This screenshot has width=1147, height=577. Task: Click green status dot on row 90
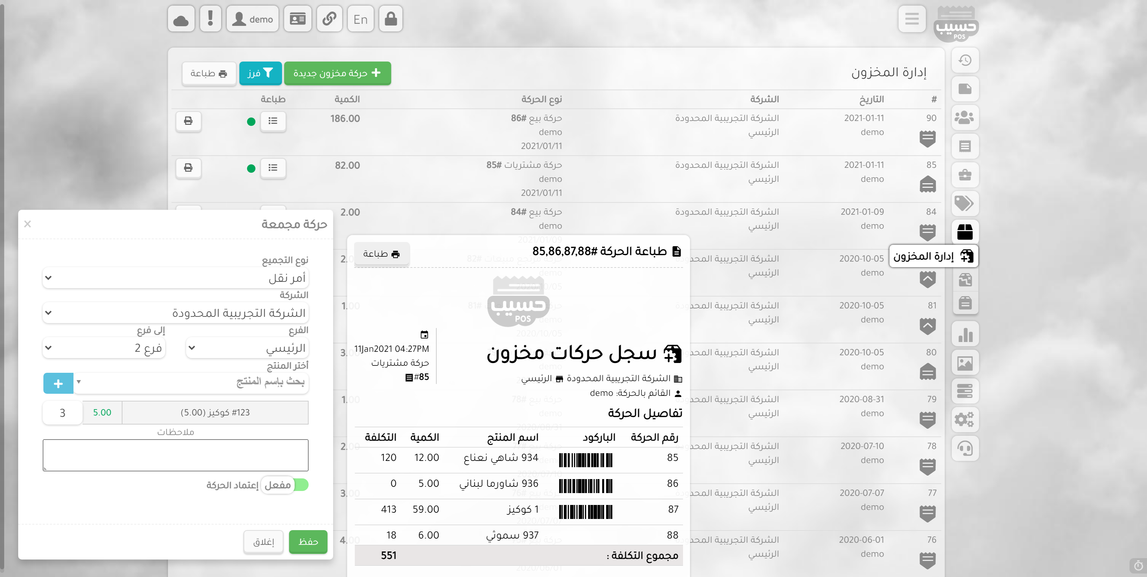tap(251, 121)
